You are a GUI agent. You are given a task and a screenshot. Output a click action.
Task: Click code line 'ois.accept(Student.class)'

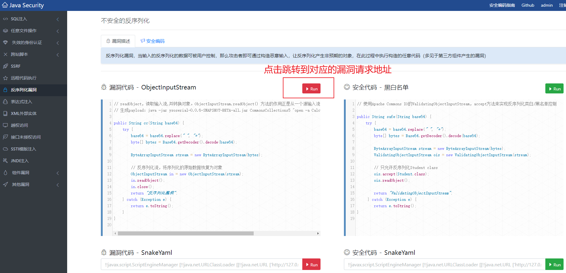401,174
